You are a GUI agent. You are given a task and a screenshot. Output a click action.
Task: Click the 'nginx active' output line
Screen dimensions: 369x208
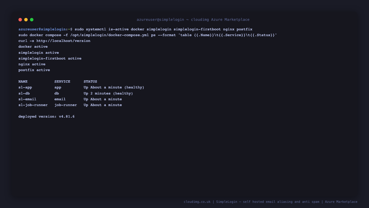coord(32,64)
